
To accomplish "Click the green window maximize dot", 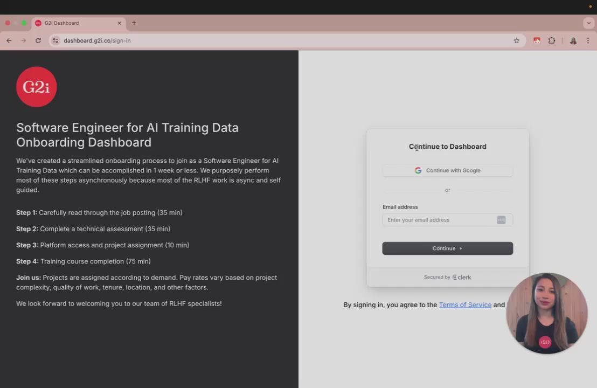I will click(x=24, y=23).
